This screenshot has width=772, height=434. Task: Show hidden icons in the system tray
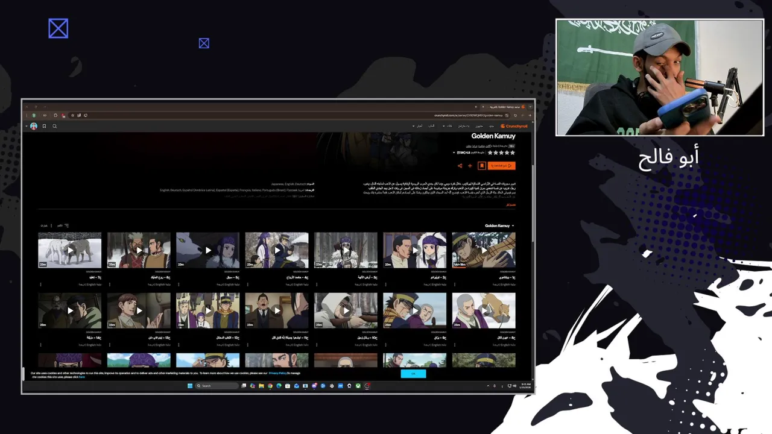(x=488, y=386)
